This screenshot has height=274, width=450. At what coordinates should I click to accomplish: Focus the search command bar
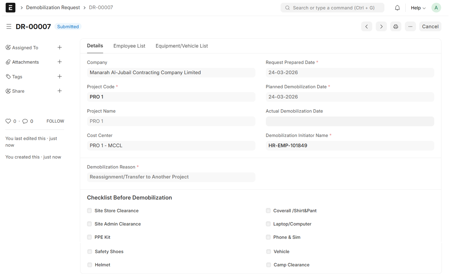(x=332, y=8)
